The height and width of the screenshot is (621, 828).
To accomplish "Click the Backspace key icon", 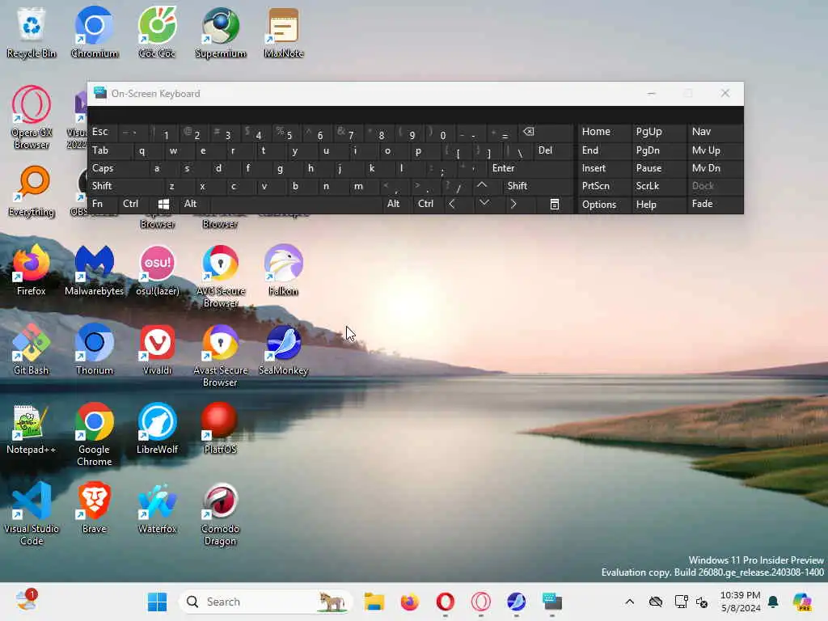I will [546, 132].
